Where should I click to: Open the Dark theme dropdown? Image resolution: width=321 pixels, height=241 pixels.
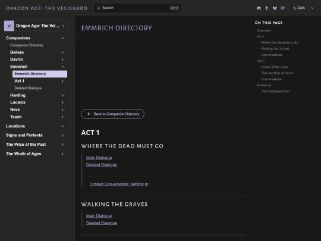(303, 8)
